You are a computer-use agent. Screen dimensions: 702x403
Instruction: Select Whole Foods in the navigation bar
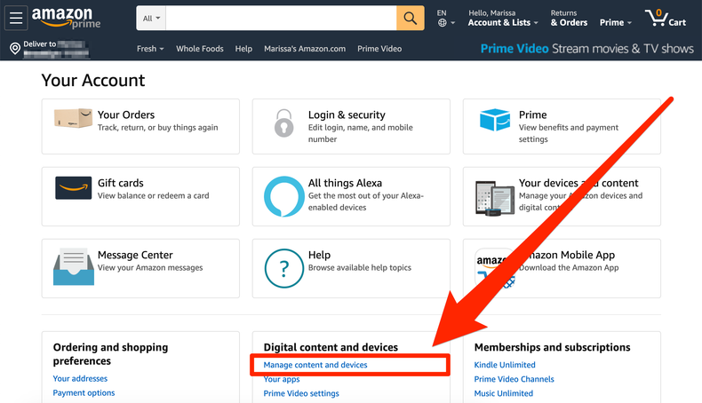coord(200,49)
